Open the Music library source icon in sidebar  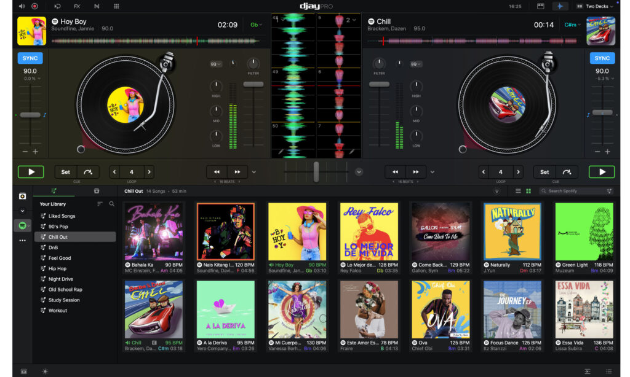pos(23,196)
